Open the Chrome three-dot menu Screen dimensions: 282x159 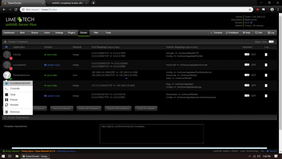[278, 10]
